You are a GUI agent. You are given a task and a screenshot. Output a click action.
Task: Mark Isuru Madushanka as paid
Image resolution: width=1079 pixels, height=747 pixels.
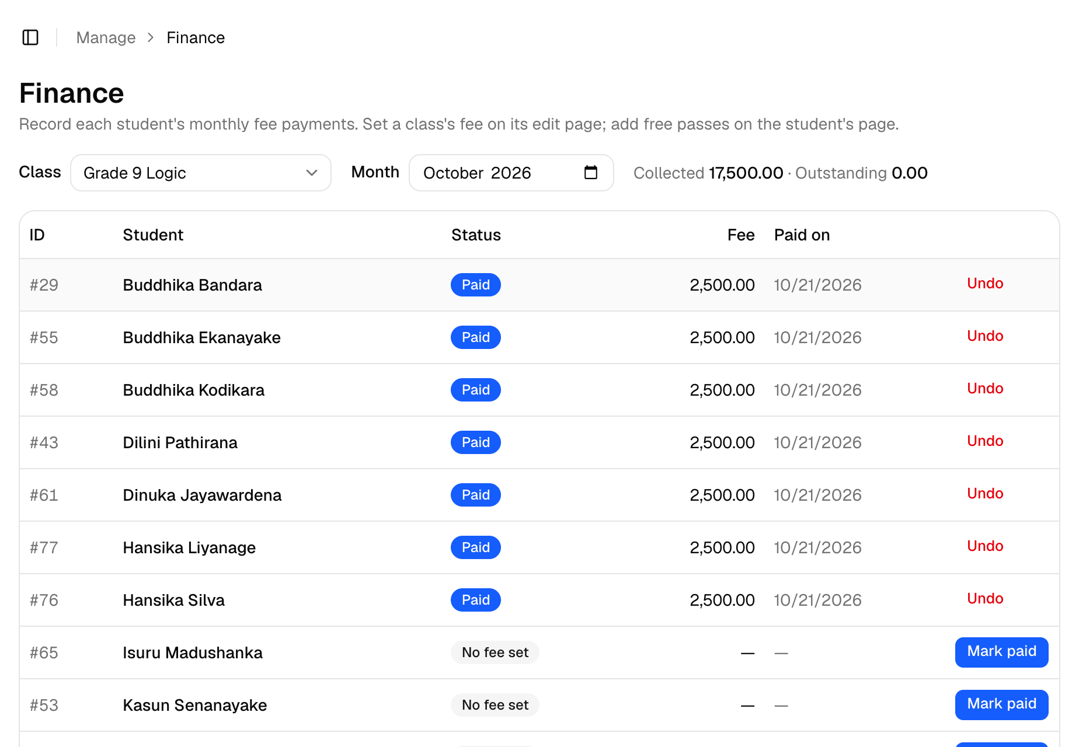(1001, 652)
